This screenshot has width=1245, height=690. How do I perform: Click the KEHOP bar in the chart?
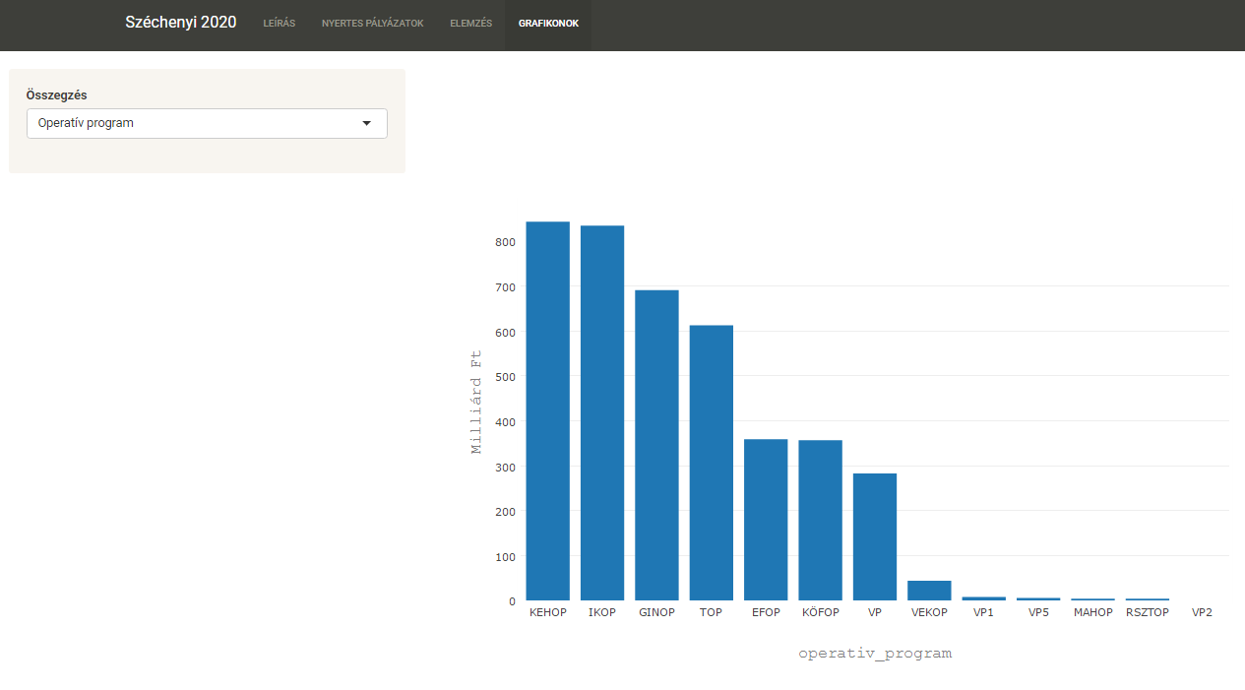click(x=547, y=411)
